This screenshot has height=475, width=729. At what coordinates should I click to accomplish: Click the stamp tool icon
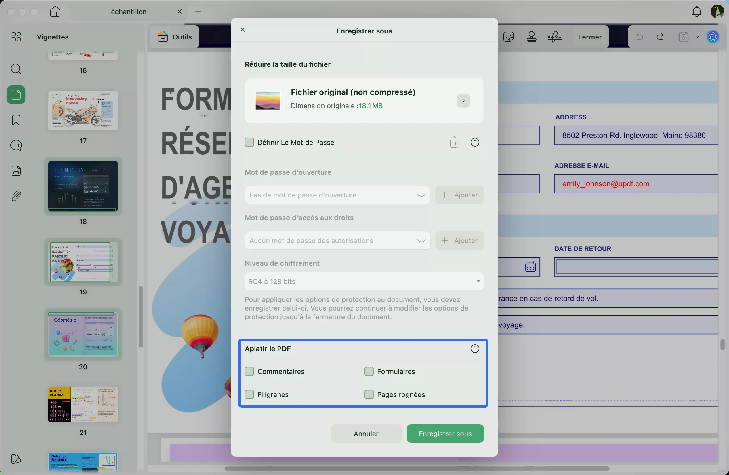point(531,37)
